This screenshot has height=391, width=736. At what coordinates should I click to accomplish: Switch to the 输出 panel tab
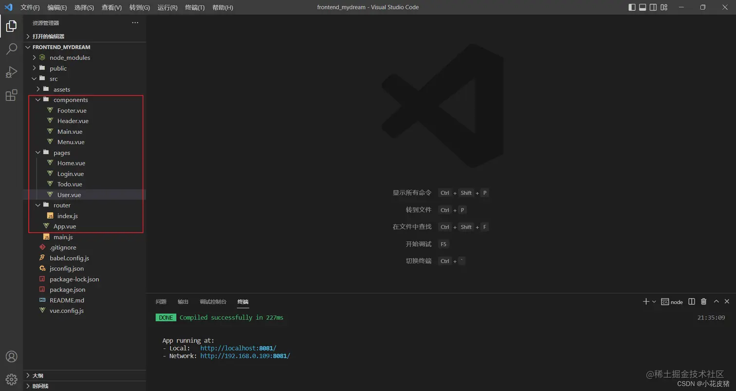coord(183,302)
